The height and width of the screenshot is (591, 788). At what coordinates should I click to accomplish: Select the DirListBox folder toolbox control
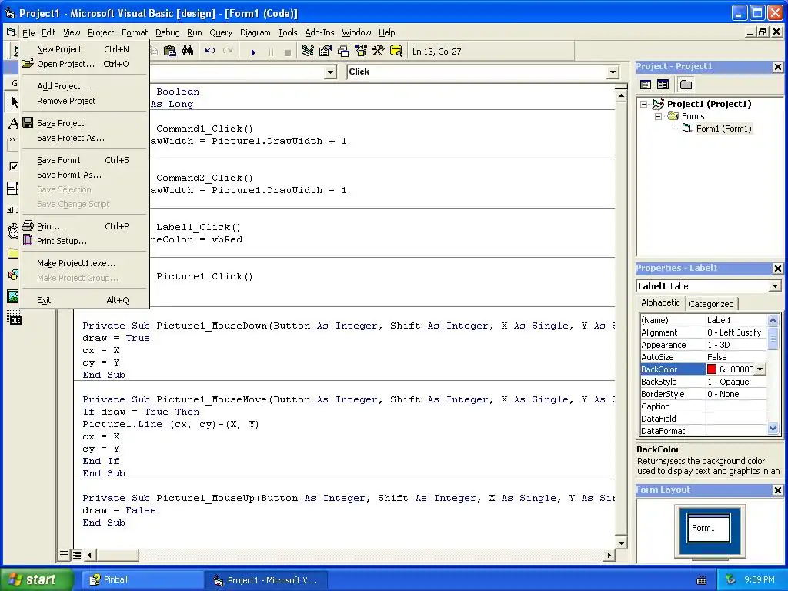point(14,252)
